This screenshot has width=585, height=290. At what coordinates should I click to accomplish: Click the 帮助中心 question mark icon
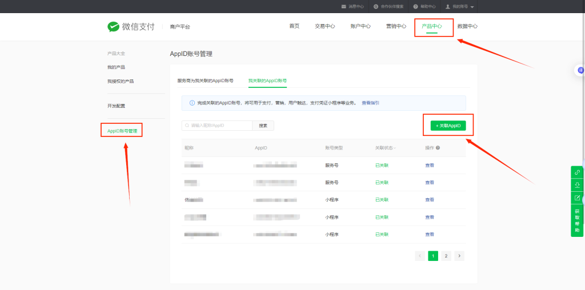click(415, 7)
